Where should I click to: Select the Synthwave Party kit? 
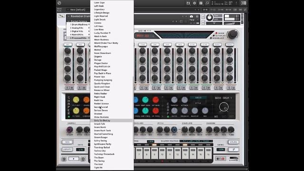[x=112, y=144]
